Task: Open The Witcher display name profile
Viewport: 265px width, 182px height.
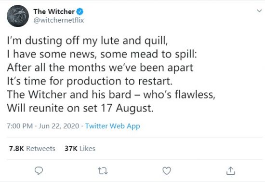Action: click(54, 12)
